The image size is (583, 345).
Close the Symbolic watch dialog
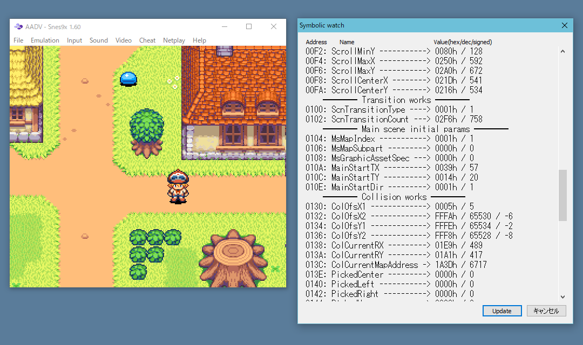565,25
